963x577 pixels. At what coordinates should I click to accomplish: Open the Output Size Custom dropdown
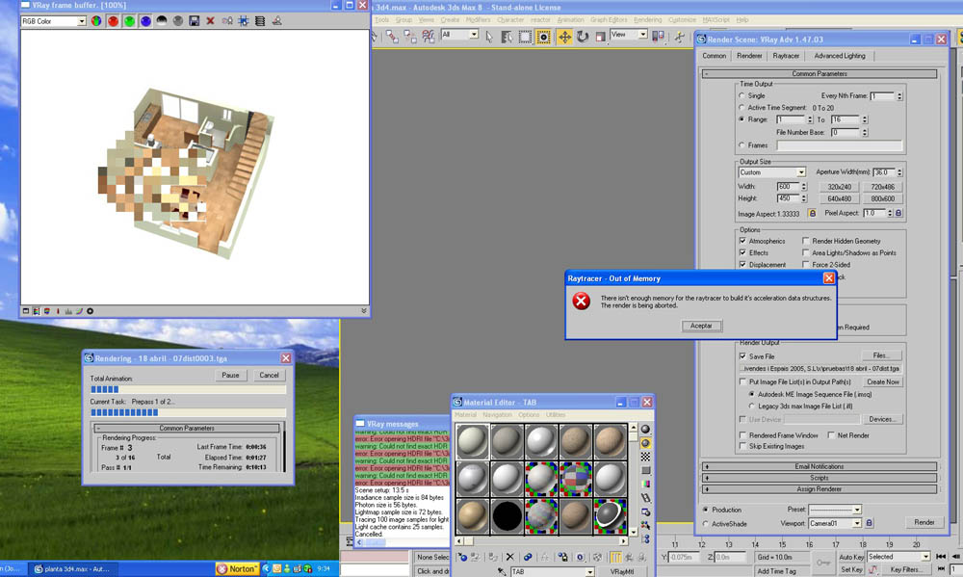771,172
